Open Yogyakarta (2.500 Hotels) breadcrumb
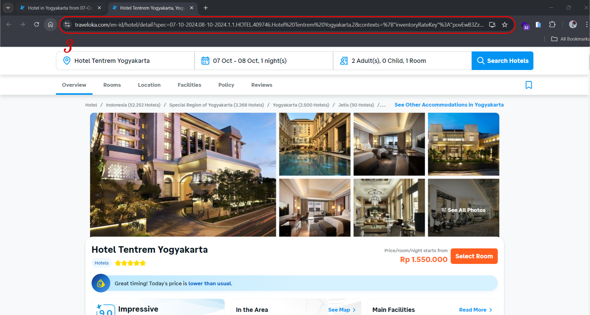The image size is (590, 315). pos(301,105)
